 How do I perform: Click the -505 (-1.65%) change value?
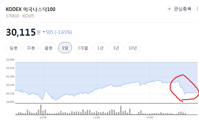(x=59, y=32)
